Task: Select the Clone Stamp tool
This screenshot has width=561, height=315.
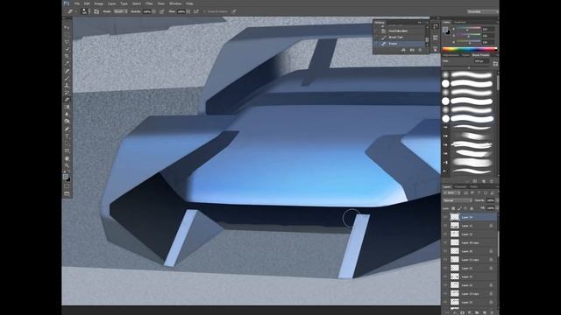Action: (x=67, y=86)
